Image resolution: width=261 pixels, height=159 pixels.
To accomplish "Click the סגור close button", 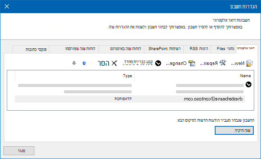I will [x=19, y=151].
